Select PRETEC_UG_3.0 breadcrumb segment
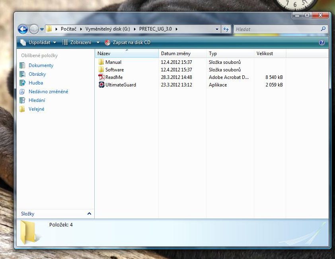This screenshot has width=335, height=259. (155, 29)
